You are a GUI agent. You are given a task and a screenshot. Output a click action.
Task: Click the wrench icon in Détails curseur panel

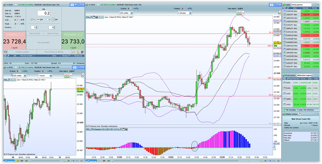[x=300, y=114]
